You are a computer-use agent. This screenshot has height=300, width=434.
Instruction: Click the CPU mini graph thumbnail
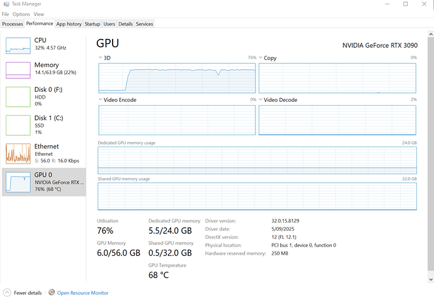pyautogui.click(x=18, y=44)
